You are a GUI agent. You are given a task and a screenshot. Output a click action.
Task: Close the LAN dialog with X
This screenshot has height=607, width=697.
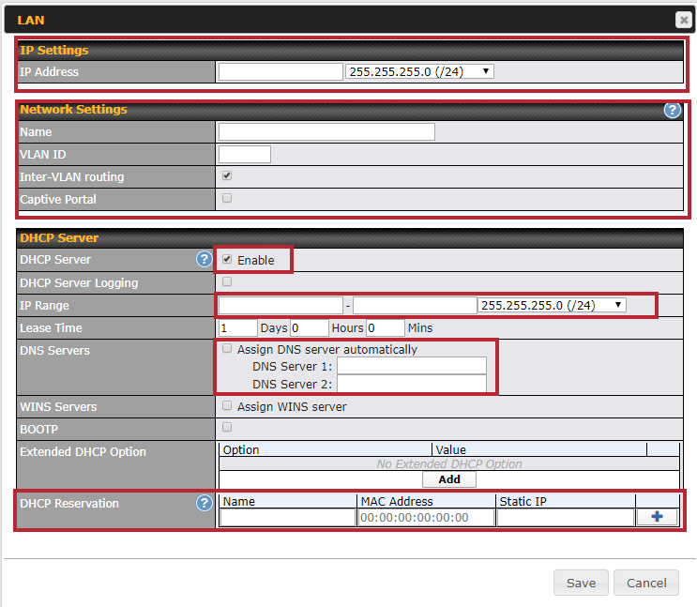(x=684, y=20)
